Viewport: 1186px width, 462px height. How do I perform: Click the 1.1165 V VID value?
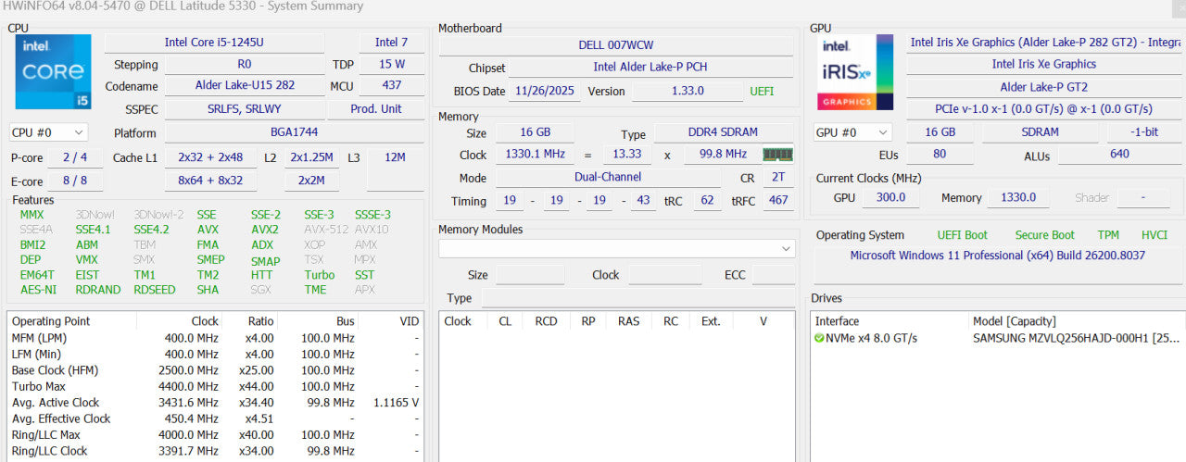396,403
